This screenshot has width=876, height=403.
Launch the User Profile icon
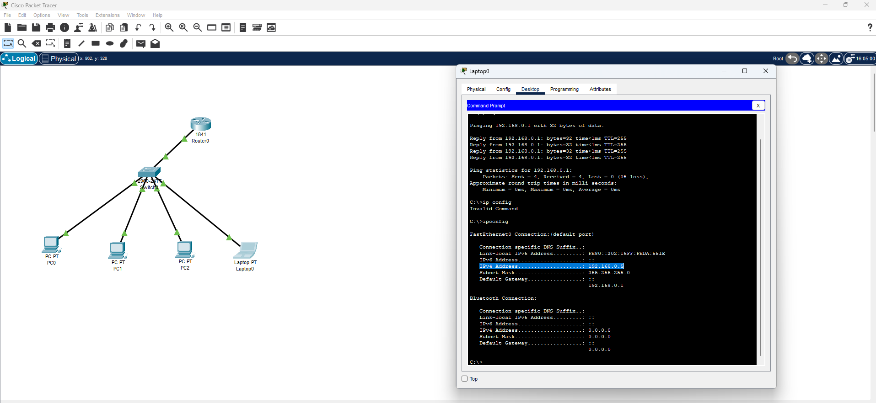pyautogui.click(x=79, y=27)
